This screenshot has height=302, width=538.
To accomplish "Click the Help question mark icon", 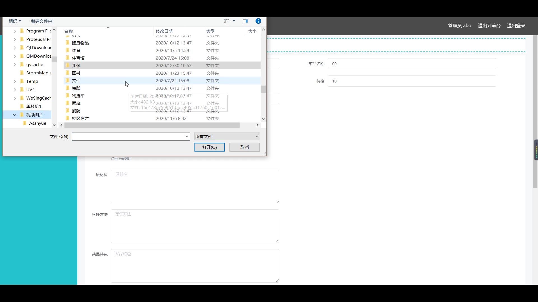I will click(258, 21).
